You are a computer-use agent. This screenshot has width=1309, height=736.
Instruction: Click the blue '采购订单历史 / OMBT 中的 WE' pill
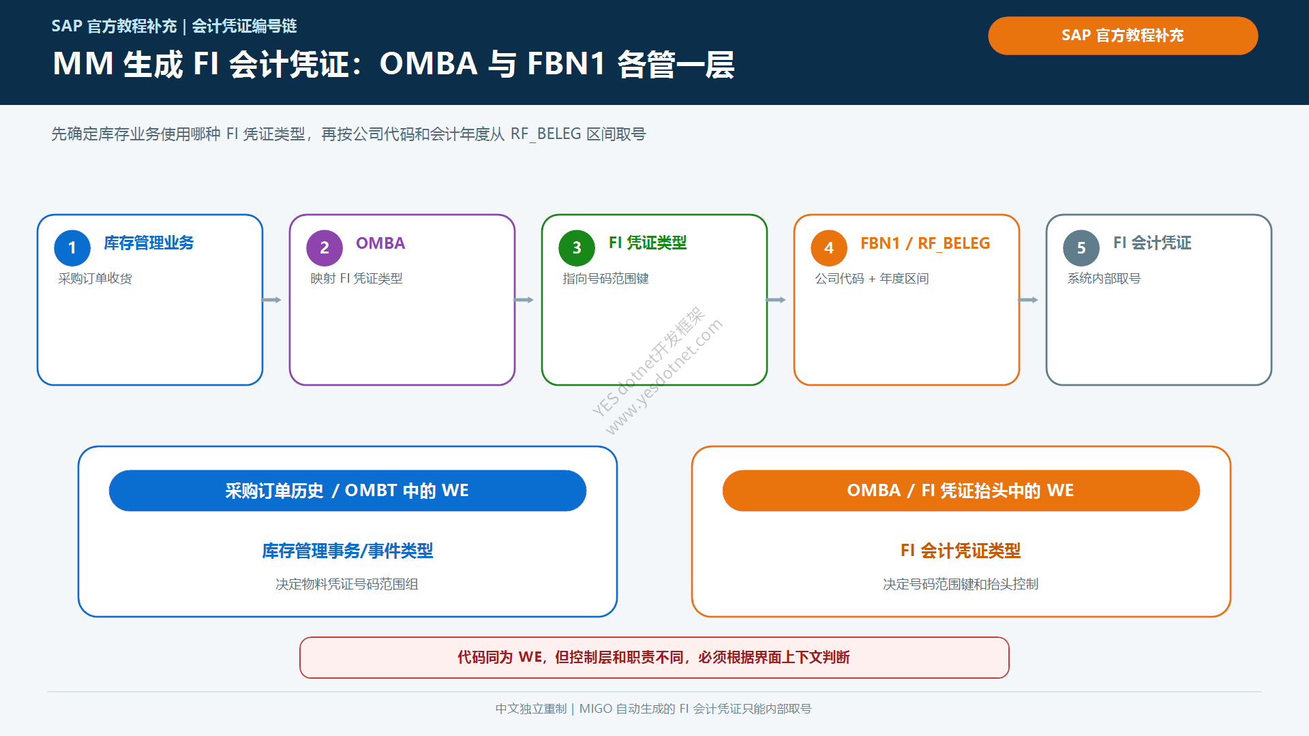[x=348, y=491]
